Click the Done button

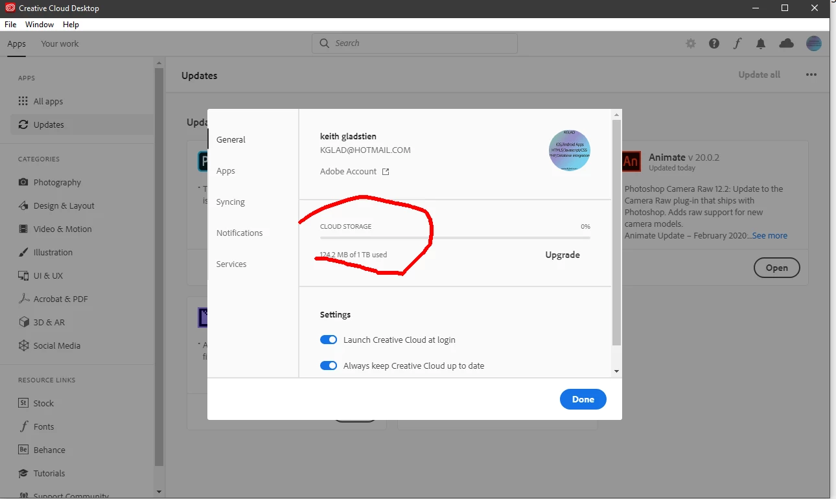tap(583, 399)
